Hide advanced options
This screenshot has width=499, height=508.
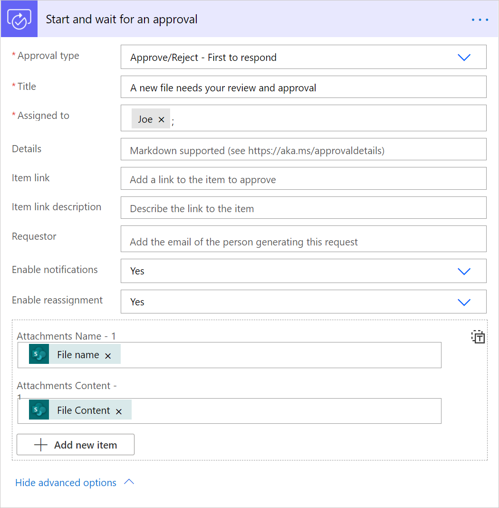pos(66,483)
